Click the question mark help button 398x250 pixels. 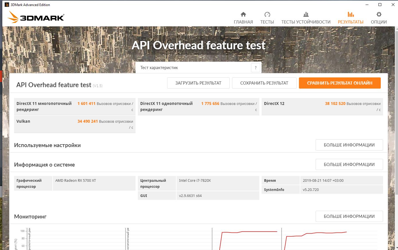256,68
